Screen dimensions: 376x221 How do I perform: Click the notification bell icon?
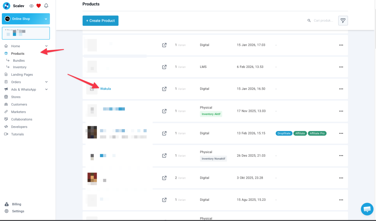pos(46,6)
